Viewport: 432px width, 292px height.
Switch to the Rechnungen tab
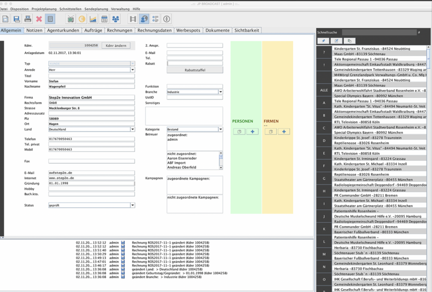(x=119, y=30)
